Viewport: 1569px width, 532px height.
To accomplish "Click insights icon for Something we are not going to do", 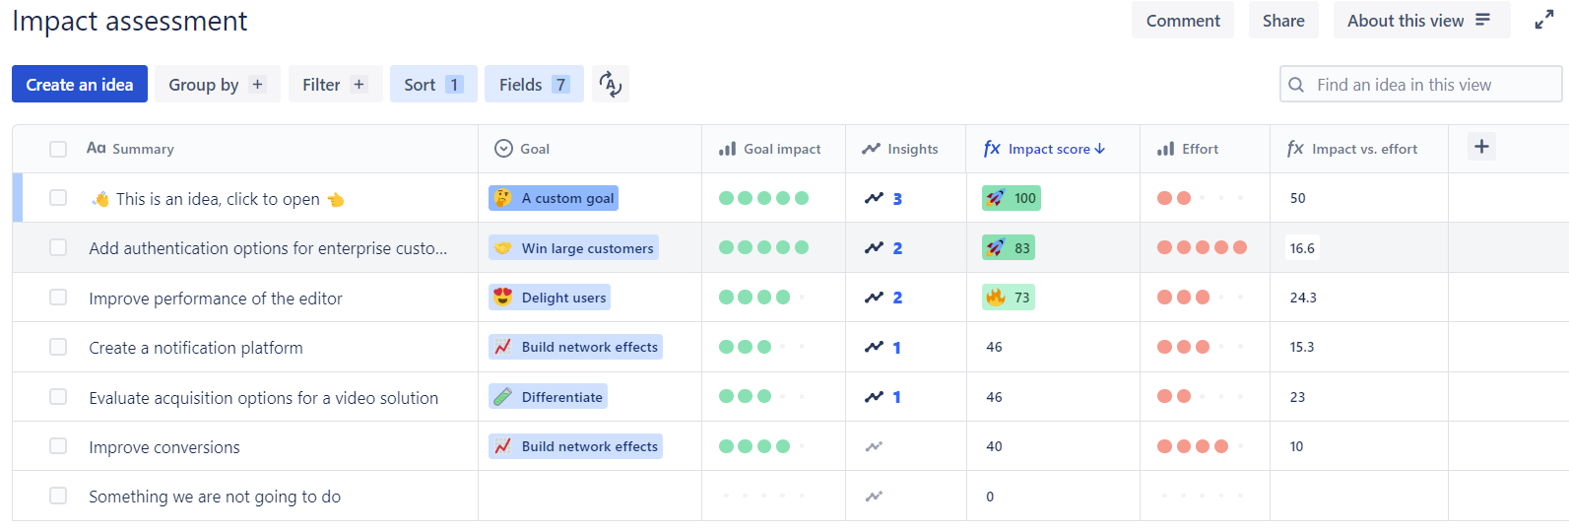I will [874, 496].
